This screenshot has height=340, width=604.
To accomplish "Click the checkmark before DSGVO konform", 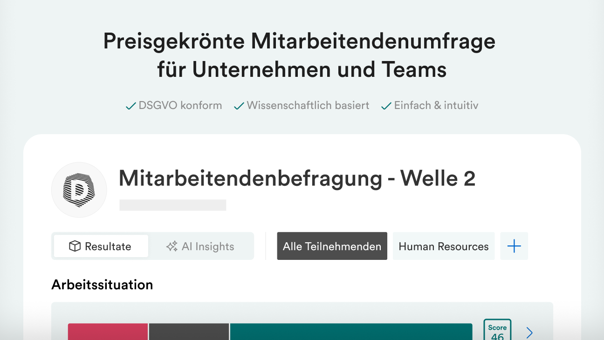I will coord(131,106).
